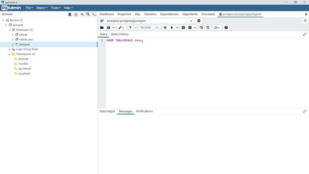This screenshot has width=309, height=174.
Task: Expand the newdb_test database node
Action: tap(13, 40)
